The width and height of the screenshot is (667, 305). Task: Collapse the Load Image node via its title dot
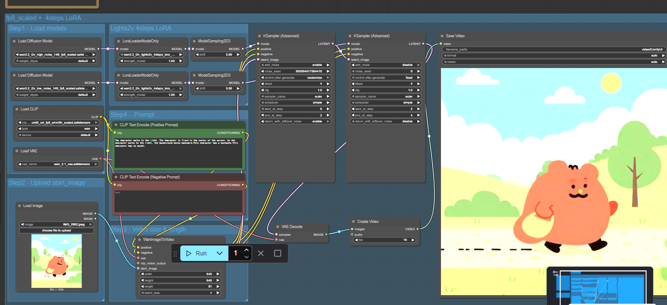click(19, 206)
